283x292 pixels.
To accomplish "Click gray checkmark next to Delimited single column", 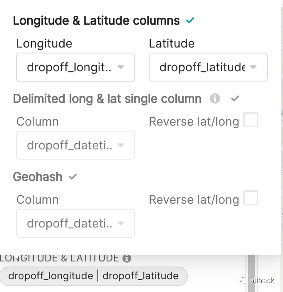I will (235, 99).
